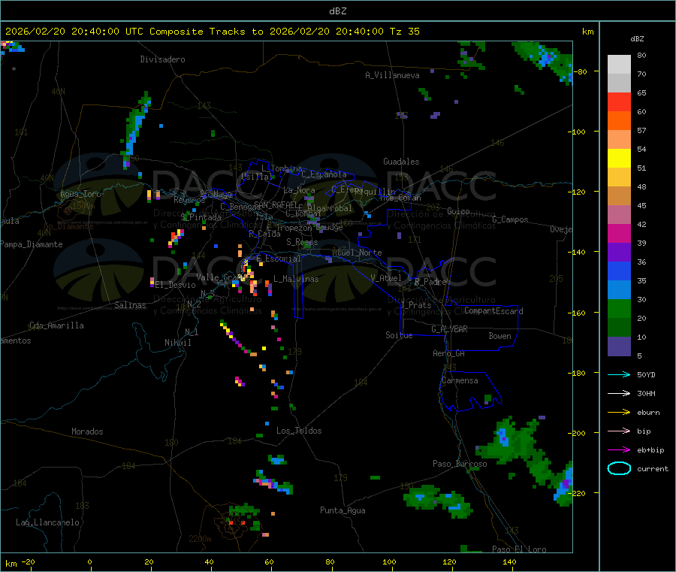The width and height of the screenshot is (676, 572).
Task: Click the Los_Toldos map label
Action: [x=299, y=431]
